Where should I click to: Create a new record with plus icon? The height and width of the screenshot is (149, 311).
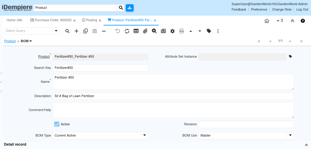(x=77, y=31)
